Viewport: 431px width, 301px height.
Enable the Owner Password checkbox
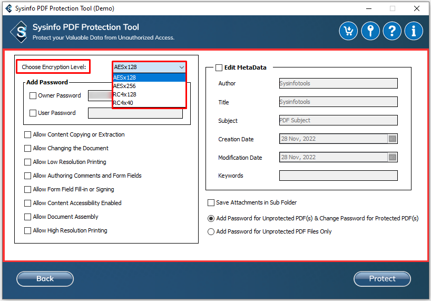click(x=33, y=96)
